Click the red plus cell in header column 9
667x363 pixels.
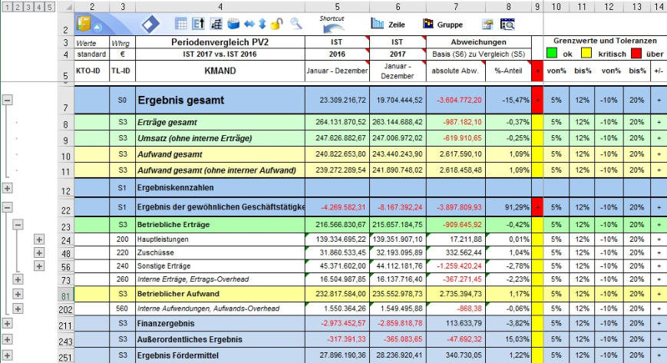tap(537, 71)
